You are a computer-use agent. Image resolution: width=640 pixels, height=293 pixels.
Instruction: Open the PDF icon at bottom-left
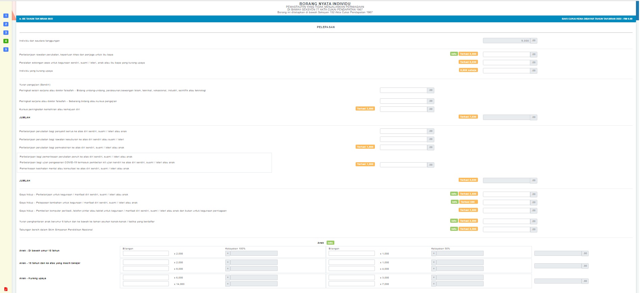click(x=6, y=289)
